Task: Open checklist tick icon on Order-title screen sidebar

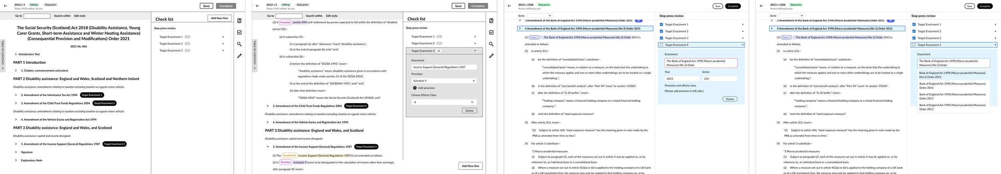Action: pyautogui.click(x=239, y=32)
